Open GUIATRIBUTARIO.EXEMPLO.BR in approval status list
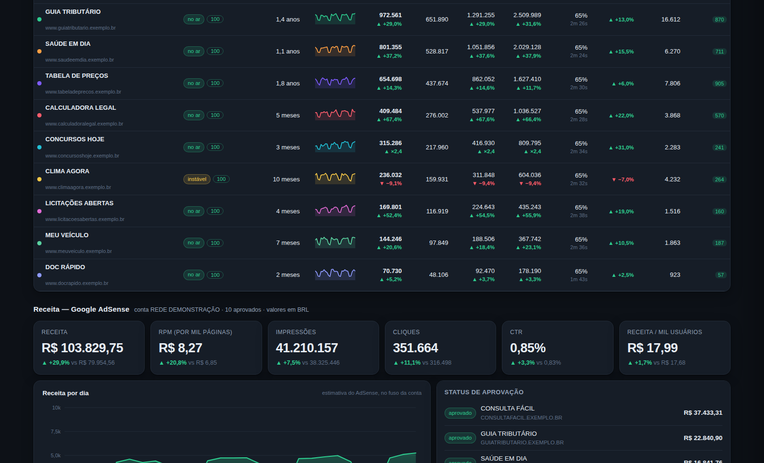Image resolution: width=764 pixels, height=463 pixels. 522,442
